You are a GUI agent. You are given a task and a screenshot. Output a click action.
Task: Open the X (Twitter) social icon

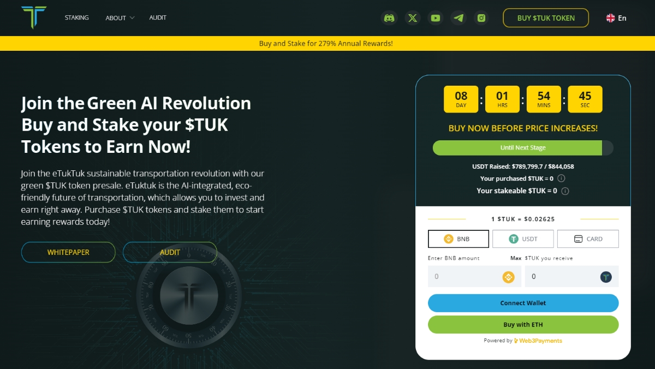pyautogui.click(x=413, y=18)
